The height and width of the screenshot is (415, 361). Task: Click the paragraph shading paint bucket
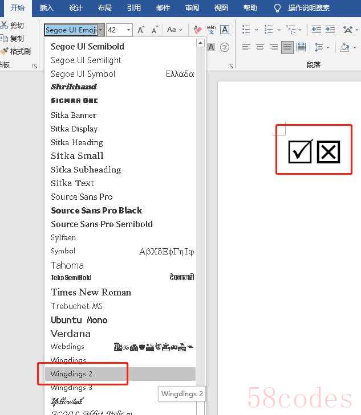pos(344,47)
